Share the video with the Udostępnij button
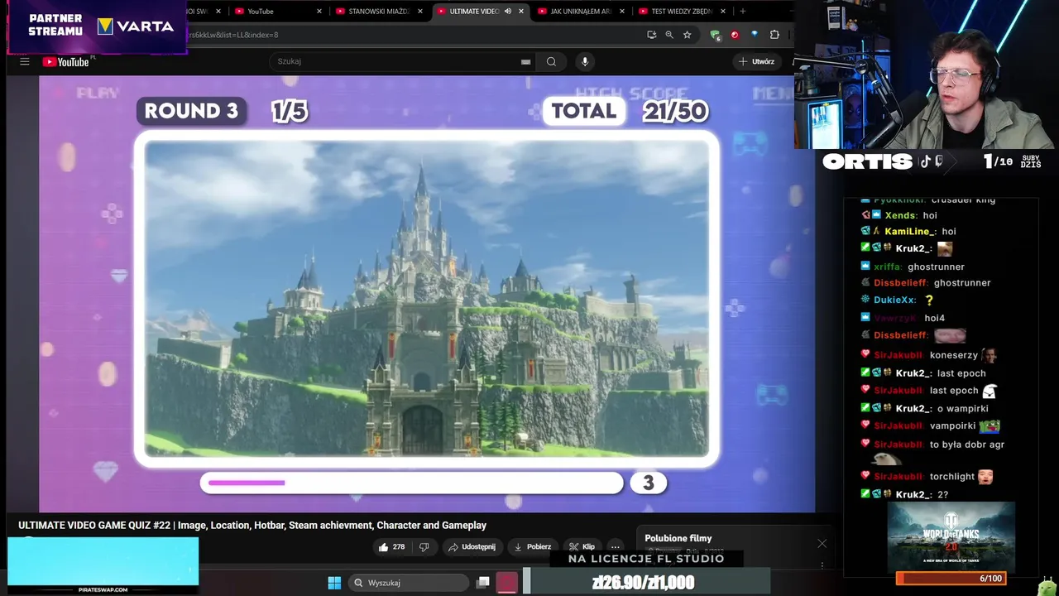The image size is (1059, 596). 472,547
